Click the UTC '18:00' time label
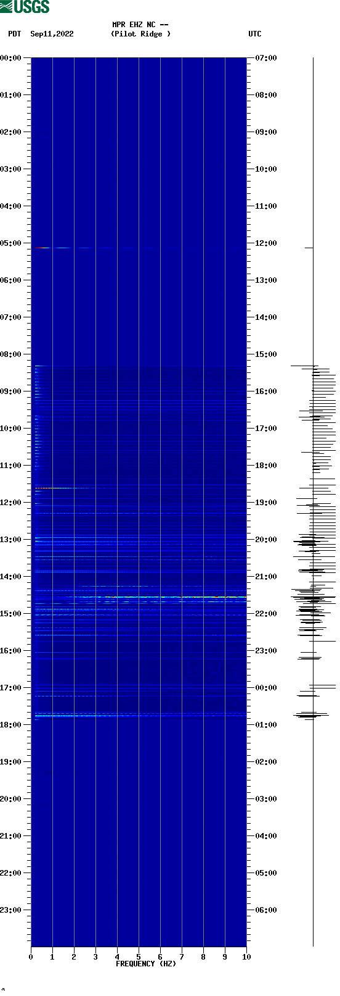This screenshot has height=996, width=340. [x=266, y=466]
